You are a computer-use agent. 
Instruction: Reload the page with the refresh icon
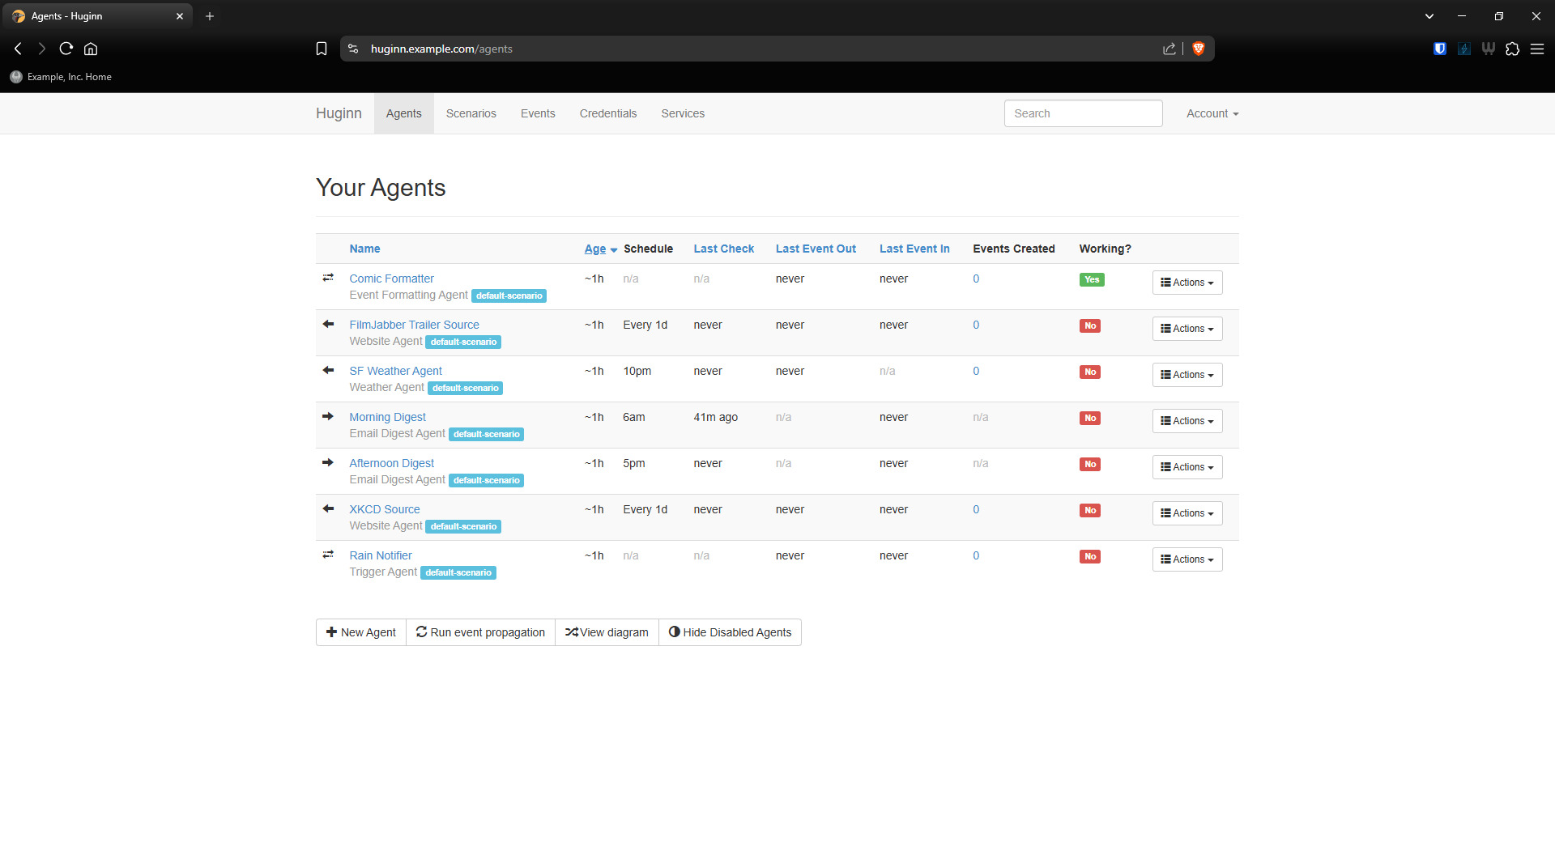pyautogui.click(x=66, y=49)
